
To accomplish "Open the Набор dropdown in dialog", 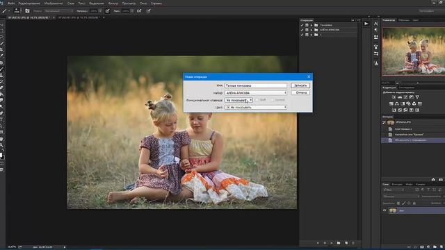I will pos(256,92).
